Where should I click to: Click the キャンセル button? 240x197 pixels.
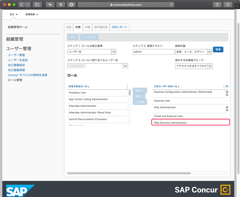coord(89,37)
